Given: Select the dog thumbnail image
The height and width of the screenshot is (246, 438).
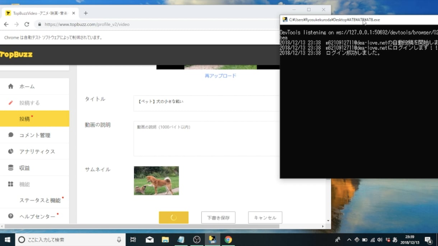Looking at the screenshot, I should [156, 181].
